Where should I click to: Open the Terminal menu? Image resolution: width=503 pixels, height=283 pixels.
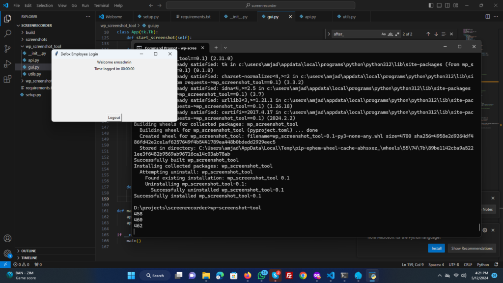[101, 5]
